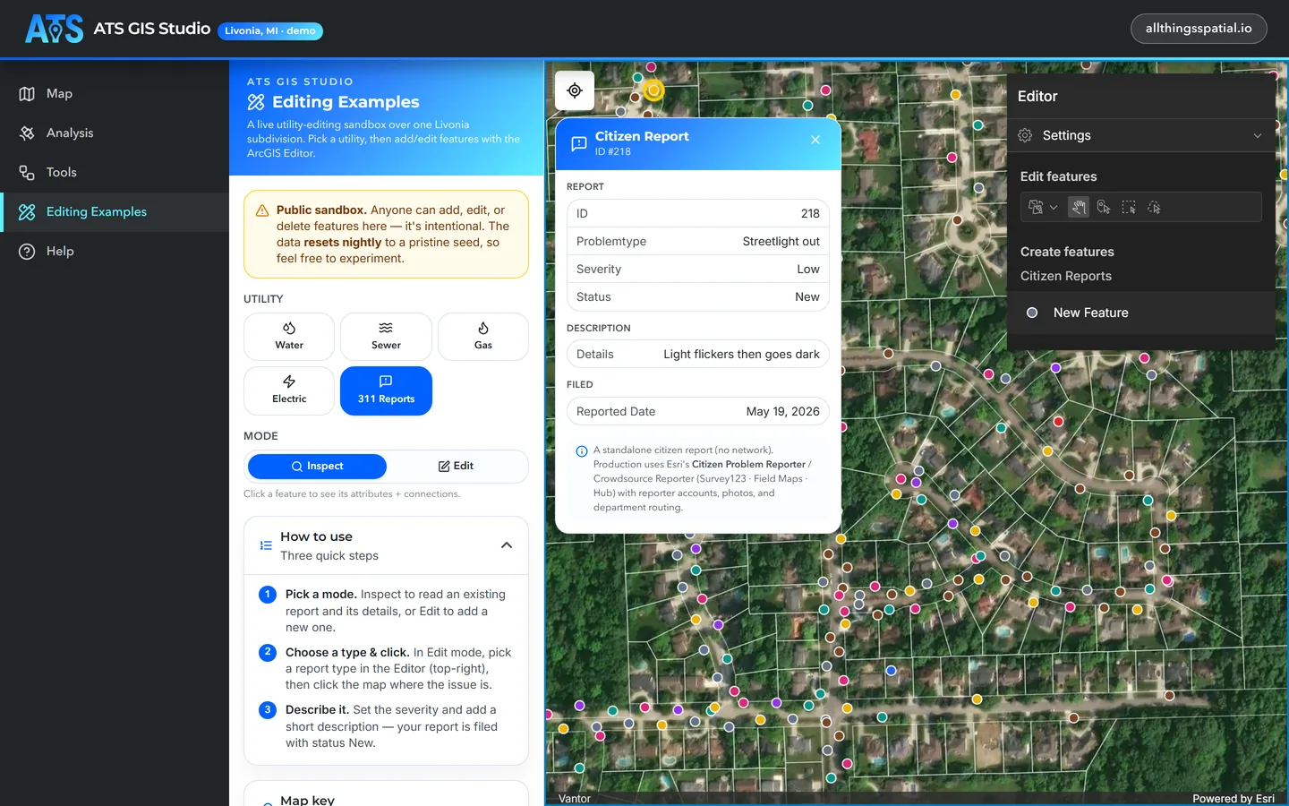
Task: Select the 311 Reports utility
Action: click(386, 390)
